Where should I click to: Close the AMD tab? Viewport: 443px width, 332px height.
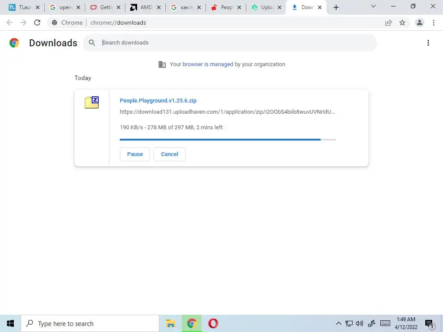(x=159, y=7)
